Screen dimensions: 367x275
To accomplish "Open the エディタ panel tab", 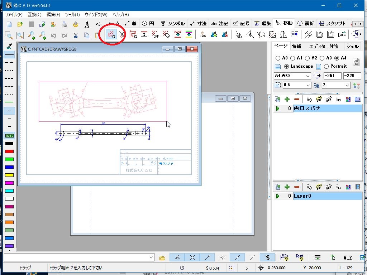I will [317, 46].
